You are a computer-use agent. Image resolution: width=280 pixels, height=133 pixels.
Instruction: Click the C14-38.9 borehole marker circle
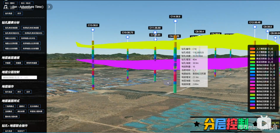coord(175,21)
